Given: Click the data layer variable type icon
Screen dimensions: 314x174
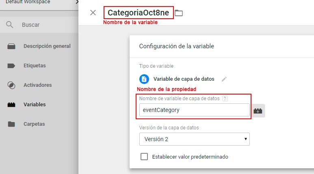Looking at the screenshot, I should [144, 79].
